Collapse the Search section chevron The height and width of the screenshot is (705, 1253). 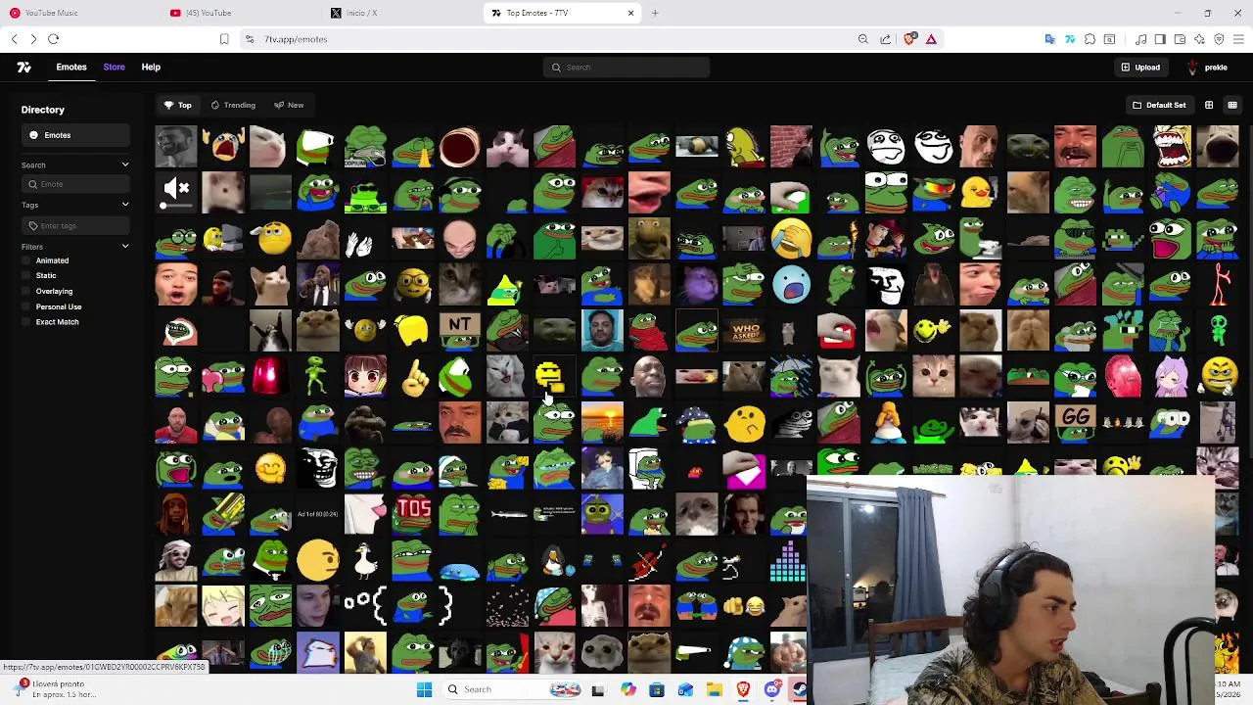pyautogui.click(x=125, y=165)
